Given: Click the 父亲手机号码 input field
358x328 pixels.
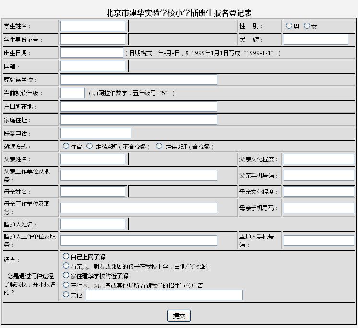Looking at the screenshot, I should (x=319, y=175).
